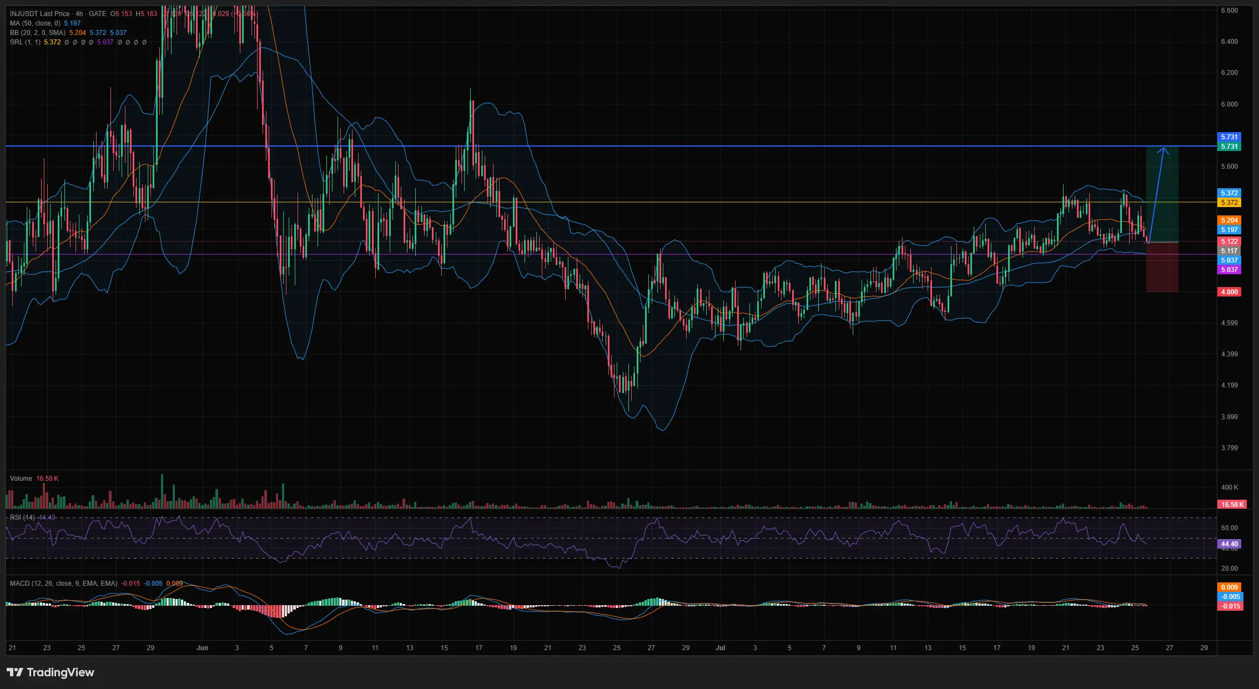Viewport: 1259px width, 689px height.
Task: Open the BB (20, 2, 0, SMA) indicator legend
Action: tap(38, 33)
